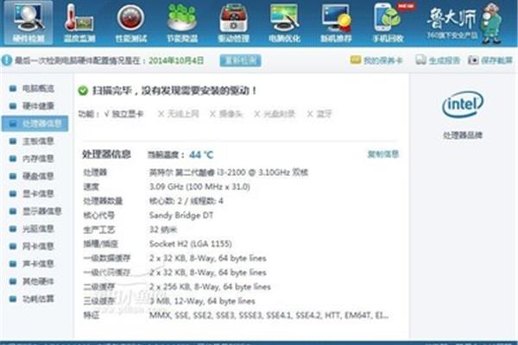Click the Socket H2 (LGA 1155) value

[x=190, y=244]
